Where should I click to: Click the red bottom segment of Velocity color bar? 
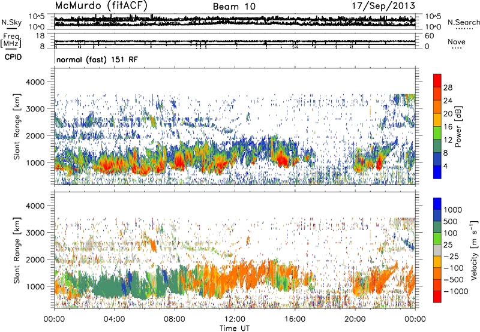[437, 297]
